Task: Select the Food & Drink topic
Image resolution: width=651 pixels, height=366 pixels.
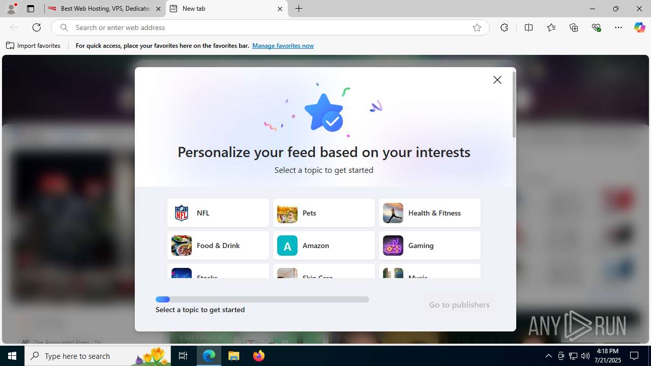Action: point(218,246)
